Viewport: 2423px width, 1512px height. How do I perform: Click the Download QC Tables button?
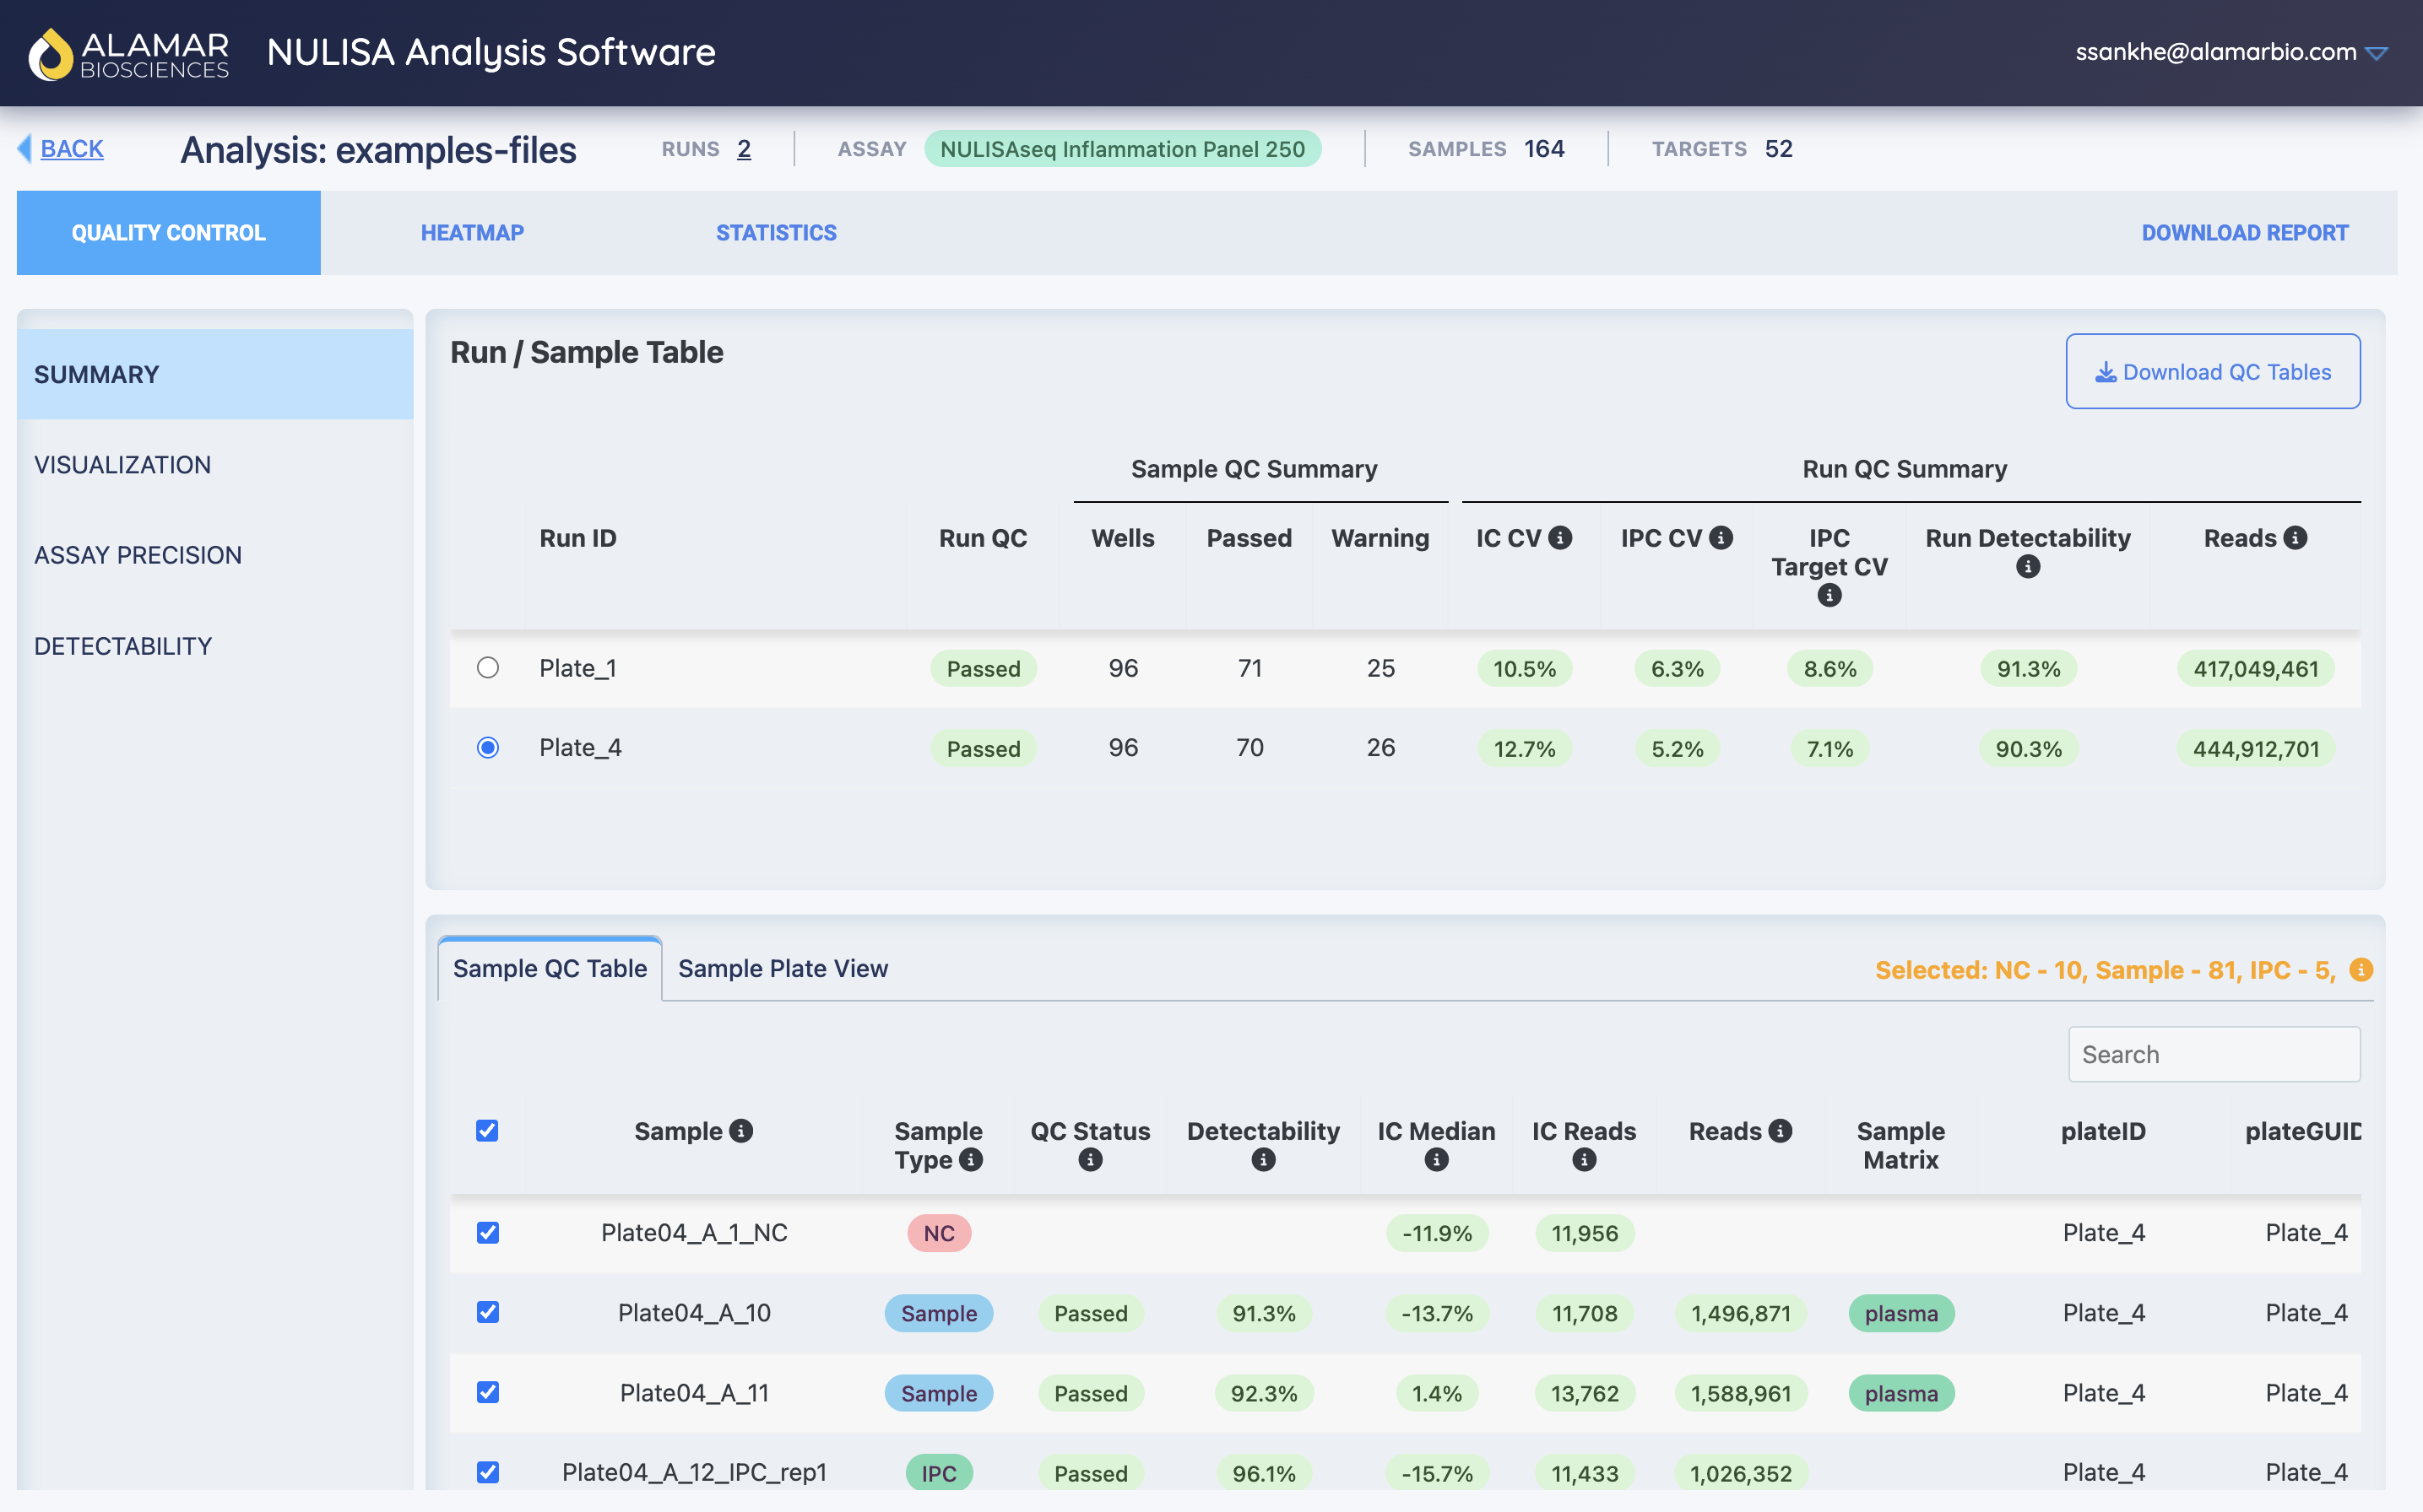(x=2212, y=372)
